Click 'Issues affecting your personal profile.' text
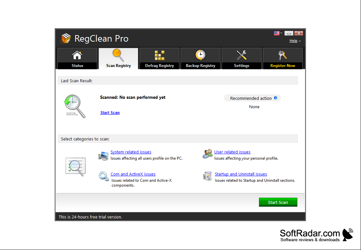Viewport: 361px width, 250px height. pyautogui.click(x=246, y=158)
